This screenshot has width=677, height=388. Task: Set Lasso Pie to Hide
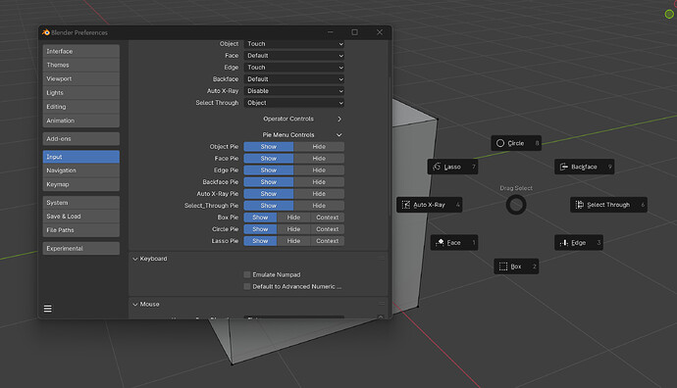tap(293, 241)
